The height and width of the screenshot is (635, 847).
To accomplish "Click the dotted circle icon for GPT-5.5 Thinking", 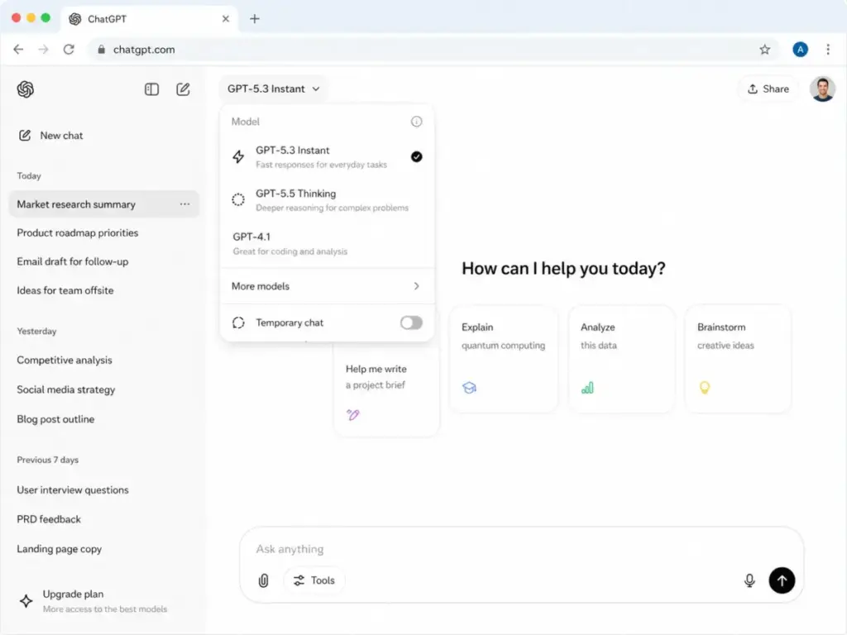I will click(x=238, y=200).
